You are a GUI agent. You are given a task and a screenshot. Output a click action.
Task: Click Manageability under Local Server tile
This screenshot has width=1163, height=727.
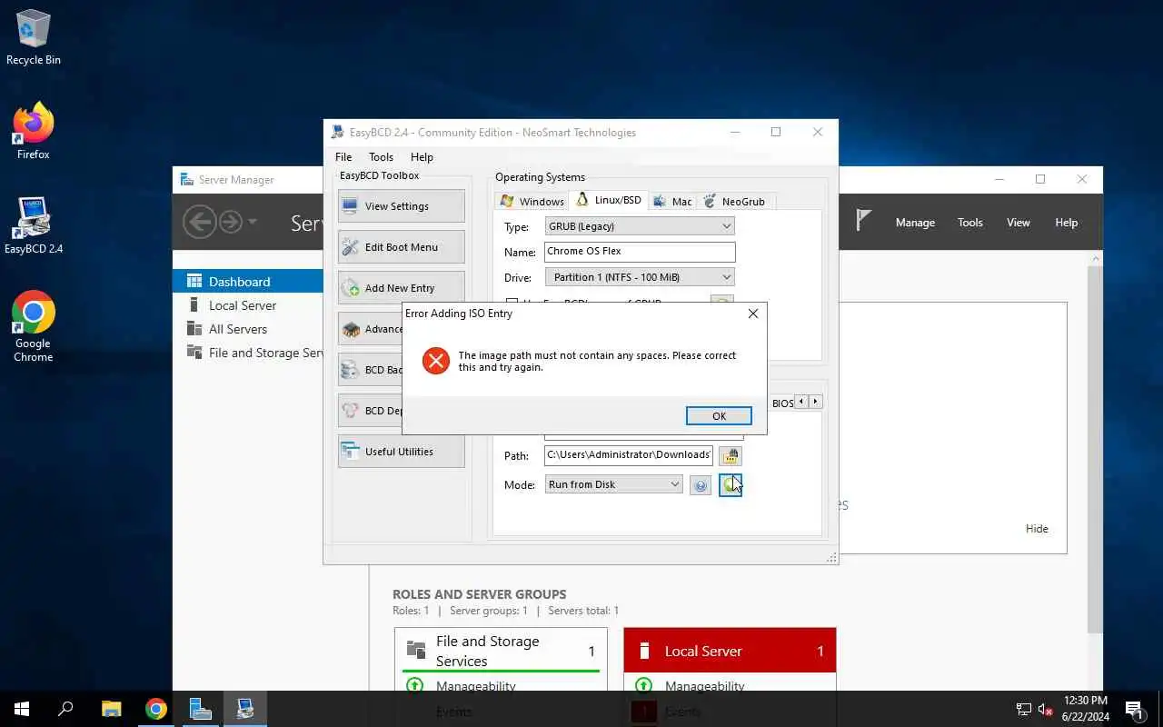704,686
